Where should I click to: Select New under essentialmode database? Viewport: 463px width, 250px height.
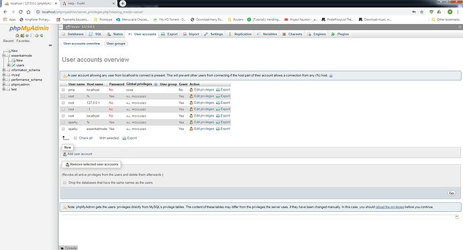coord(19,60)
